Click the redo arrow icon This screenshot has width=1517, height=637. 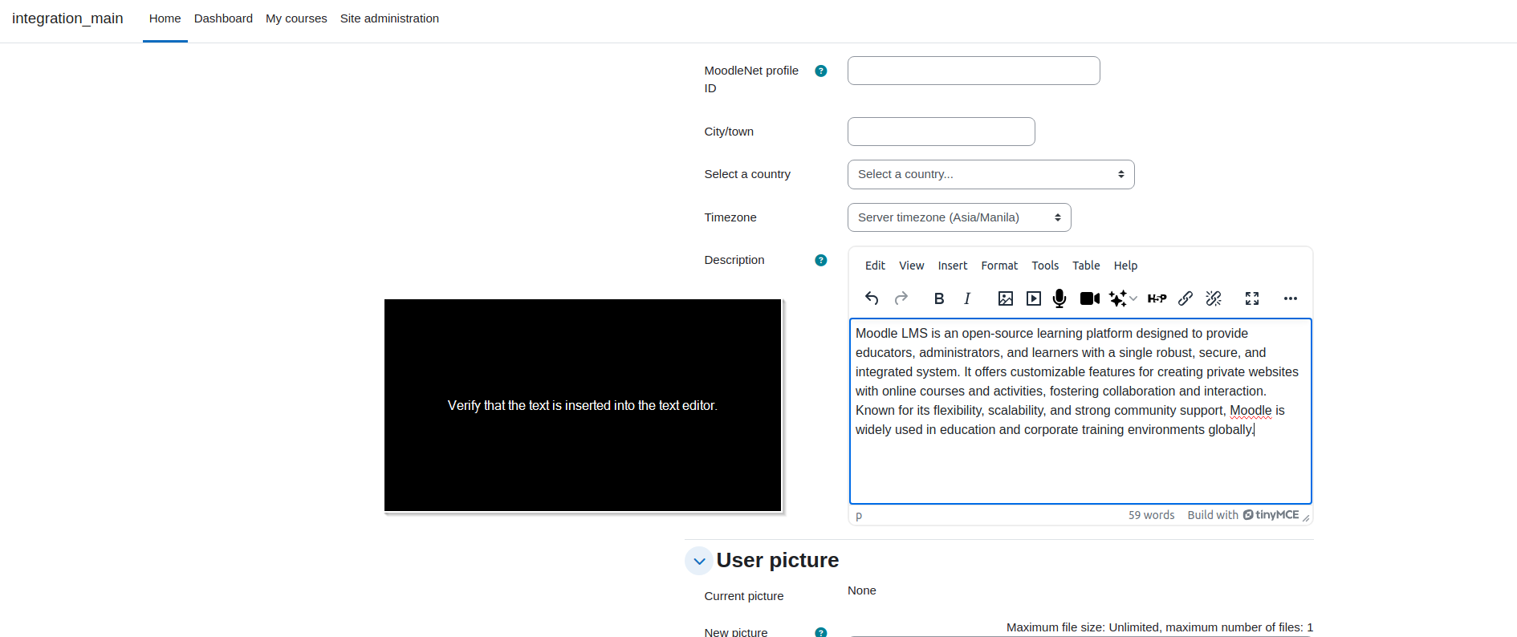point(901,298)
